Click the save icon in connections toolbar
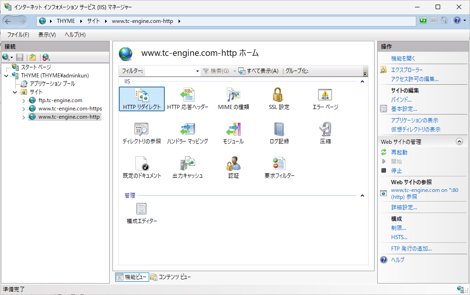The image size is (470, 295). point(20,57)
